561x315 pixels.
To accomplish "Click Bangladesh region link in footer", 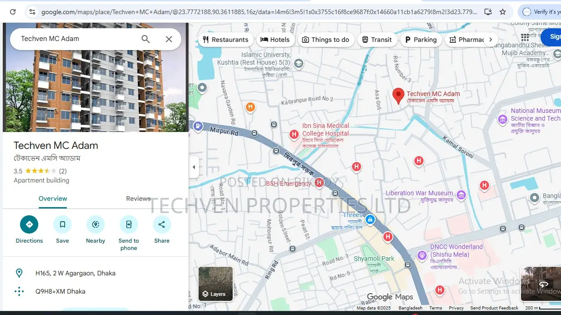I will (410, 308).
